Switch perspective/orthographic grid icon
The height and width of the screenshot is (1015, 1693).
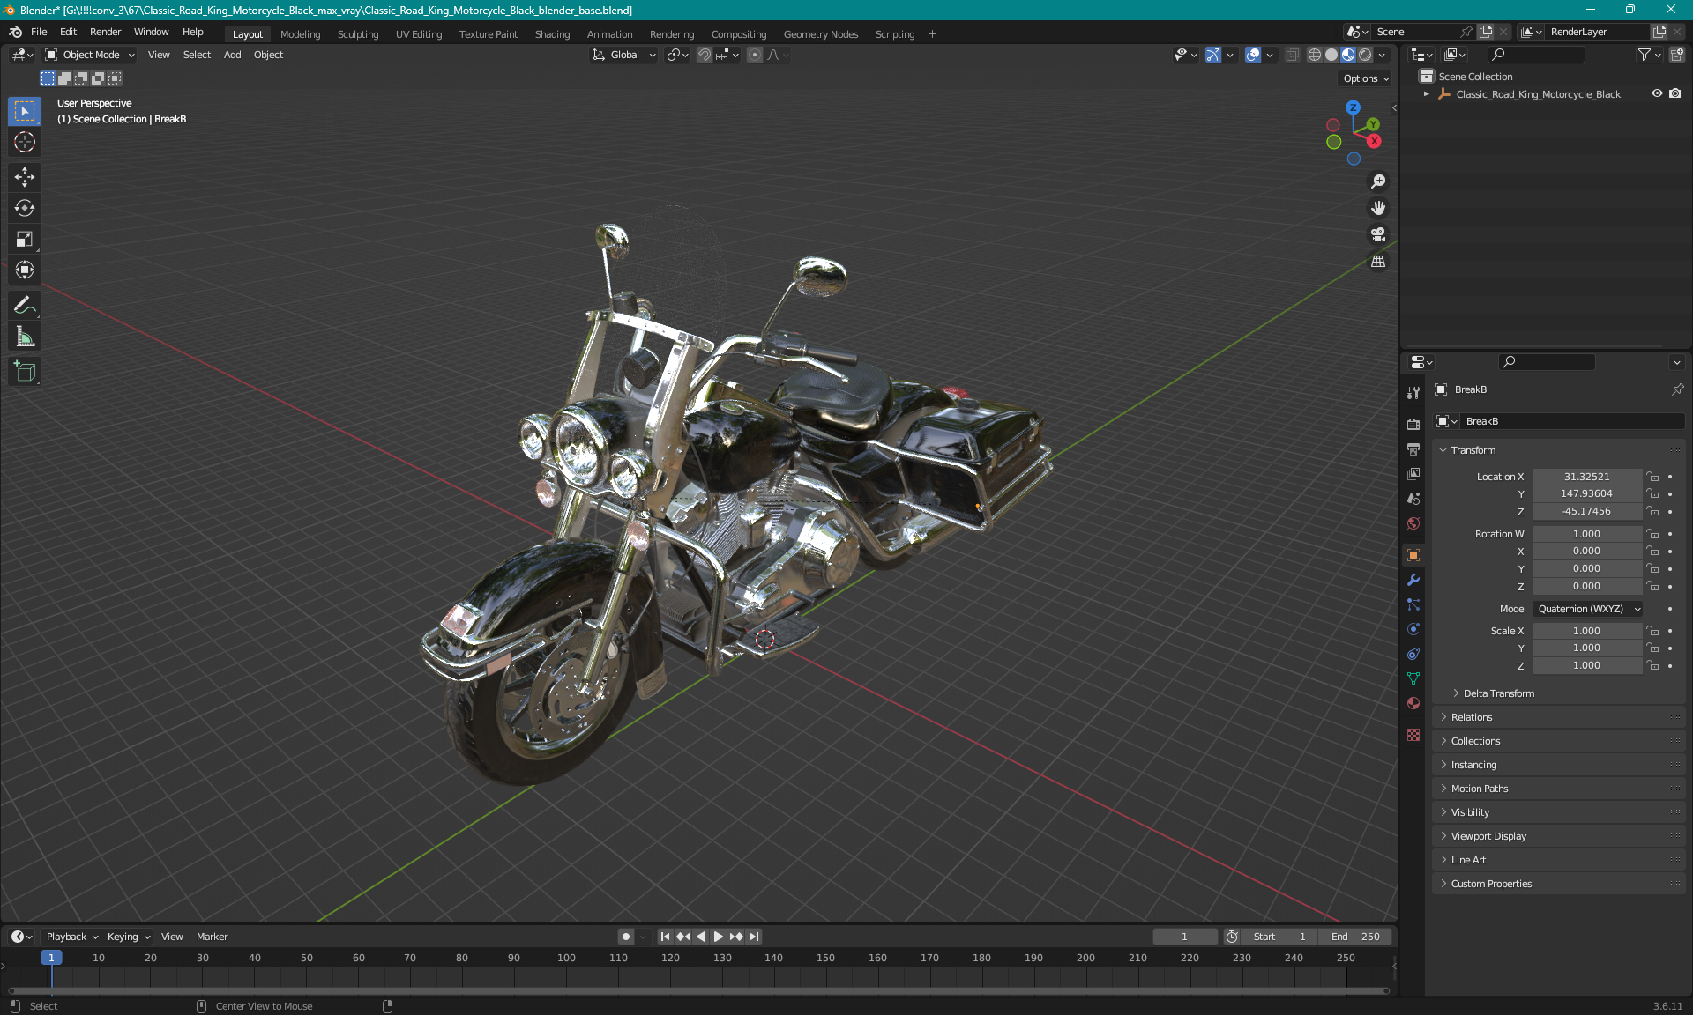tap(1377, 262)
